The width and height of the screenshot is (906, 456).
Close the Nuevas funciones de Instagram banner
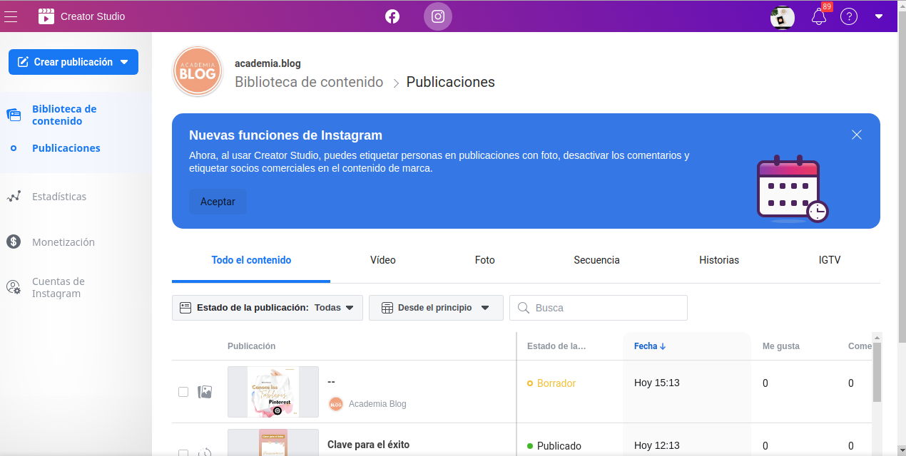[x=857, y=135]
